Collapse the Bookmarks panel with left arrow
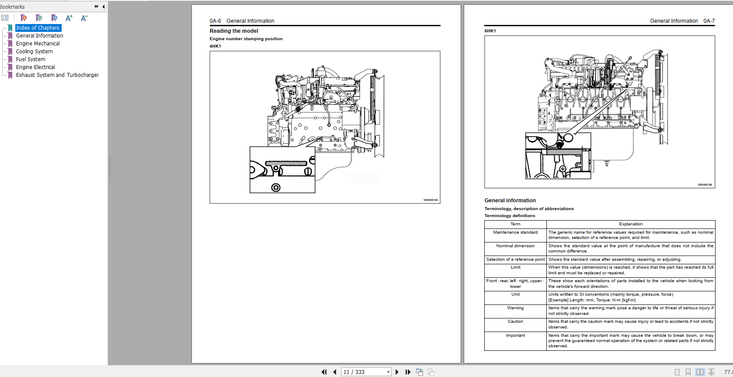 pyautogui.click(x=103, y=7)
